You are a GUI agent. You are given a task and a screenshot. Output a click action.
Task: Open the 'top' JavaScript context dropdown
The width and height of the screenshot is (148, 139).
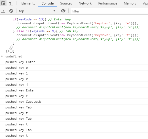click(x=37, y=11)
